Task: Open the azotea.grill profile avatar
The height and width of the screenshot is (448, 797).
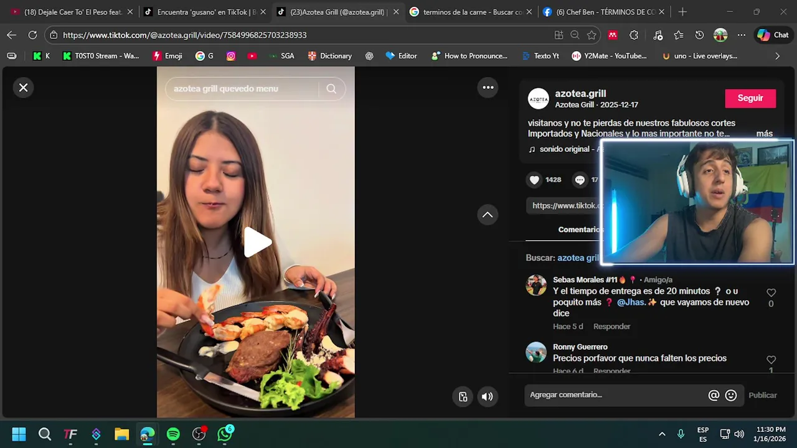Action: coord(539,99)
